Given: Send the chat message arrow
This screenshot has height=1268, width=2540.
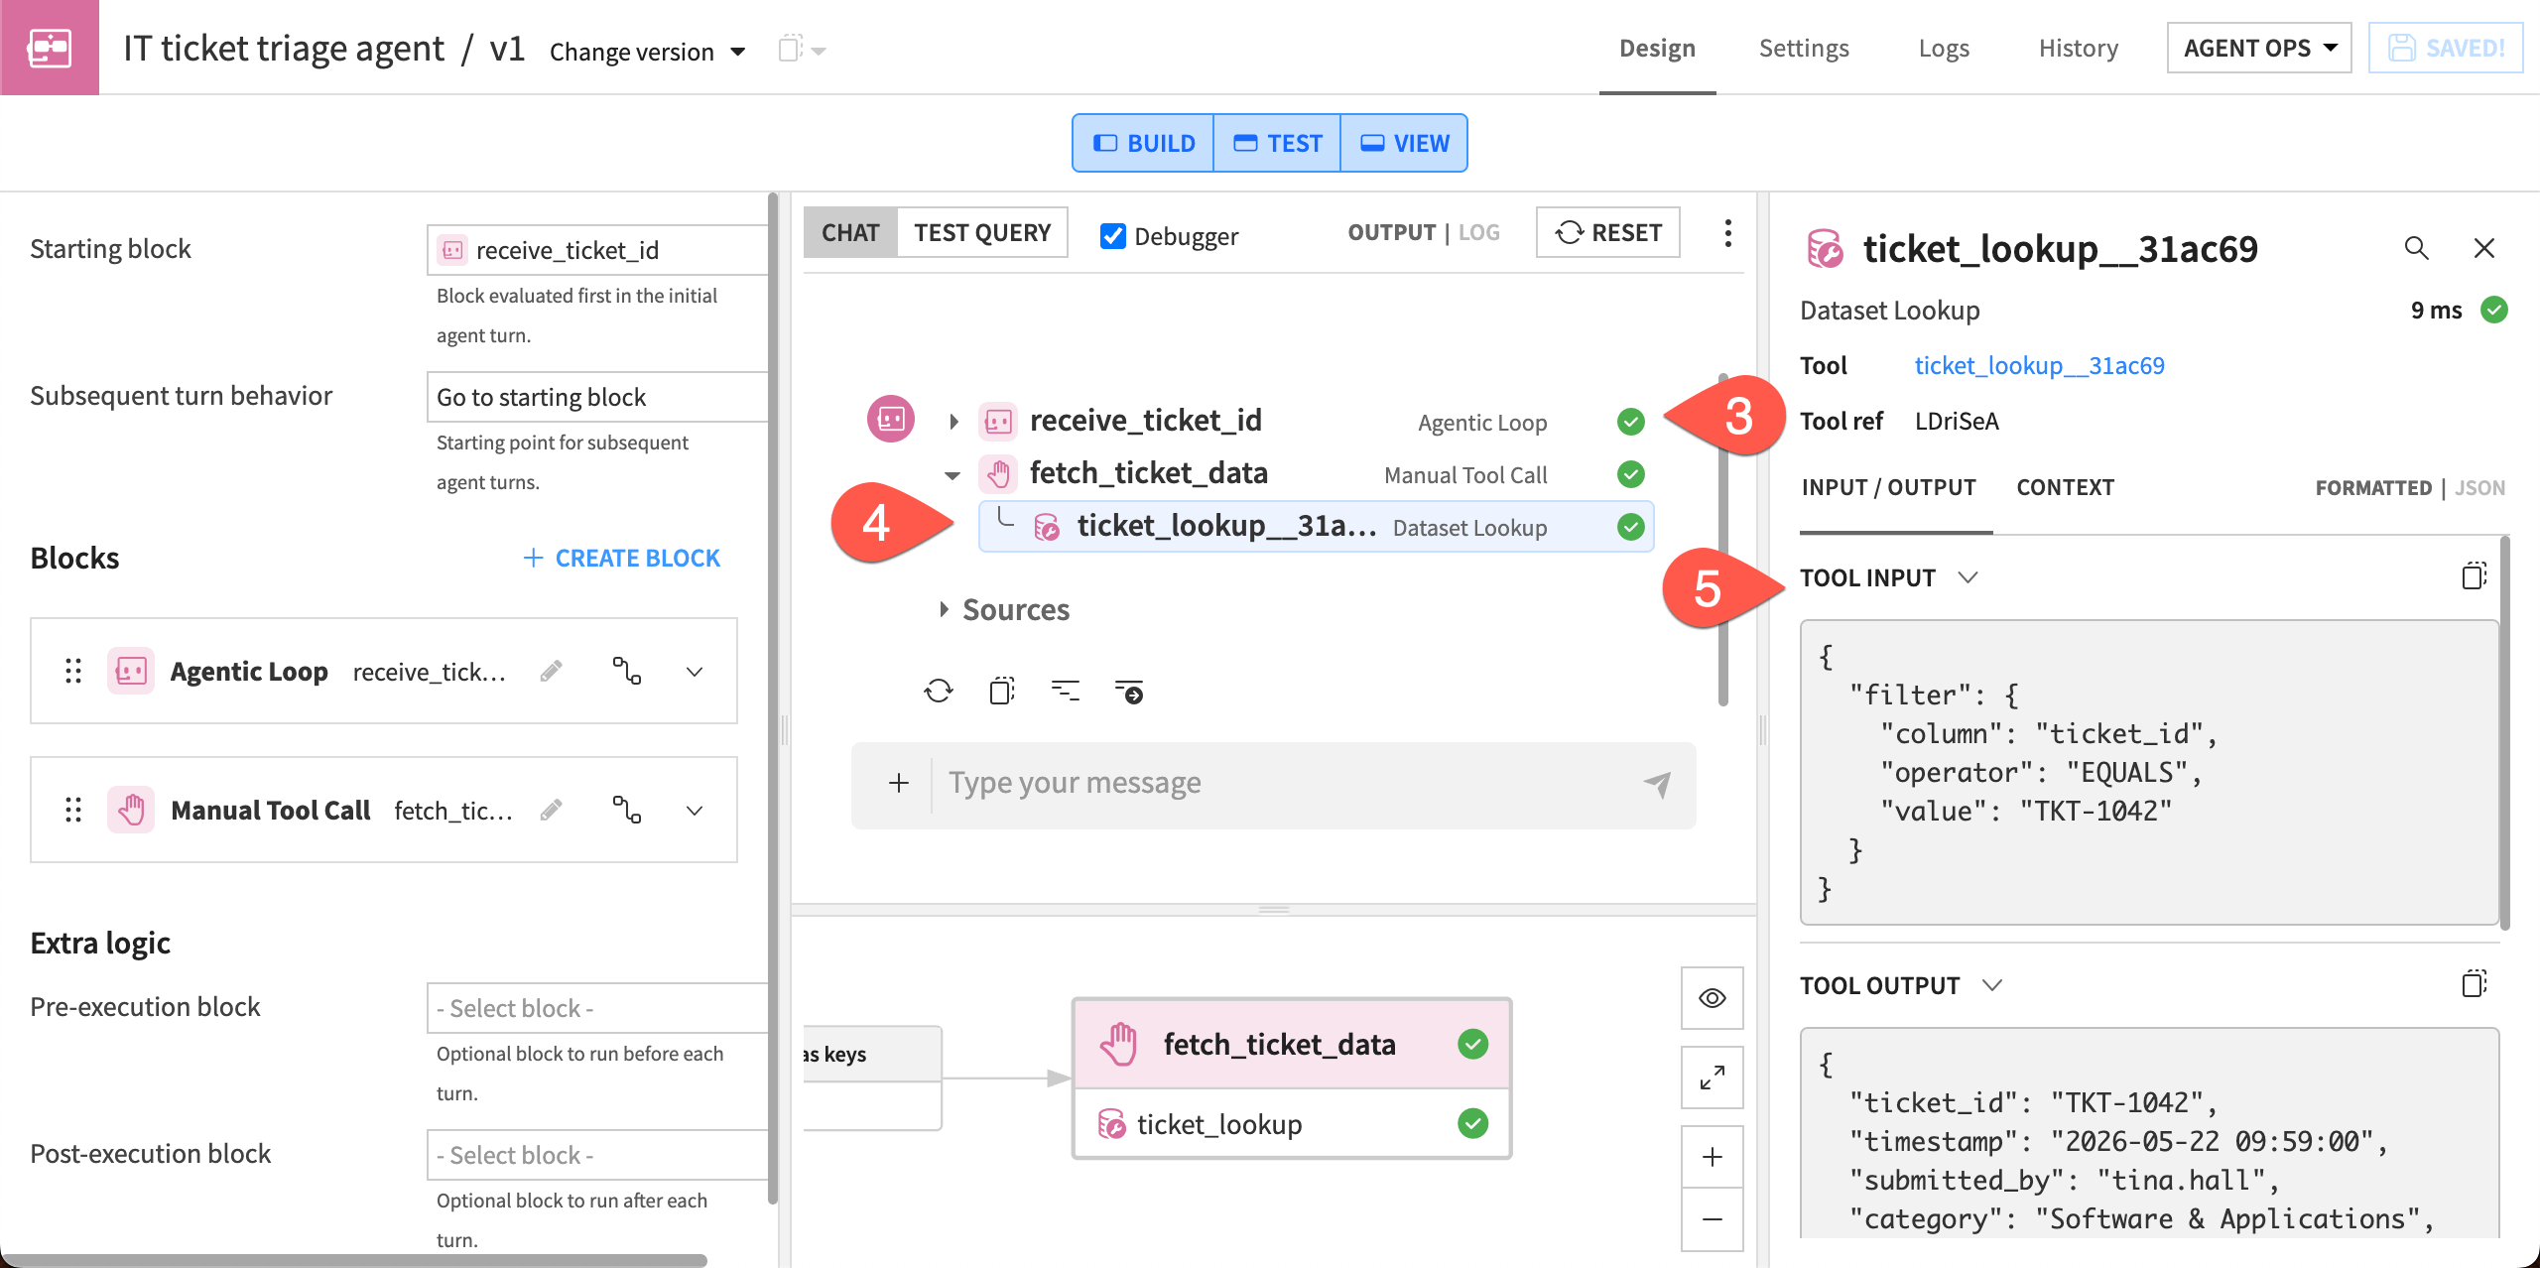Looking at the screenshot, I should (x=1657, y=783).
